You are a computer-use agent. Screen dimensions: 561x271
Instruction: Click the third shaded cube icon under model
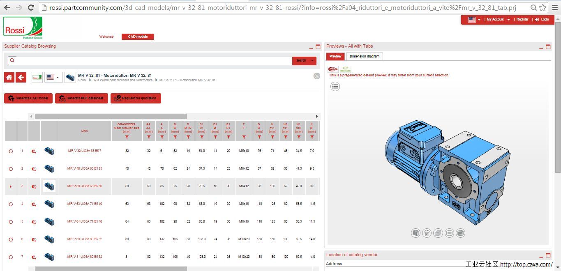[x=438, y=233]
